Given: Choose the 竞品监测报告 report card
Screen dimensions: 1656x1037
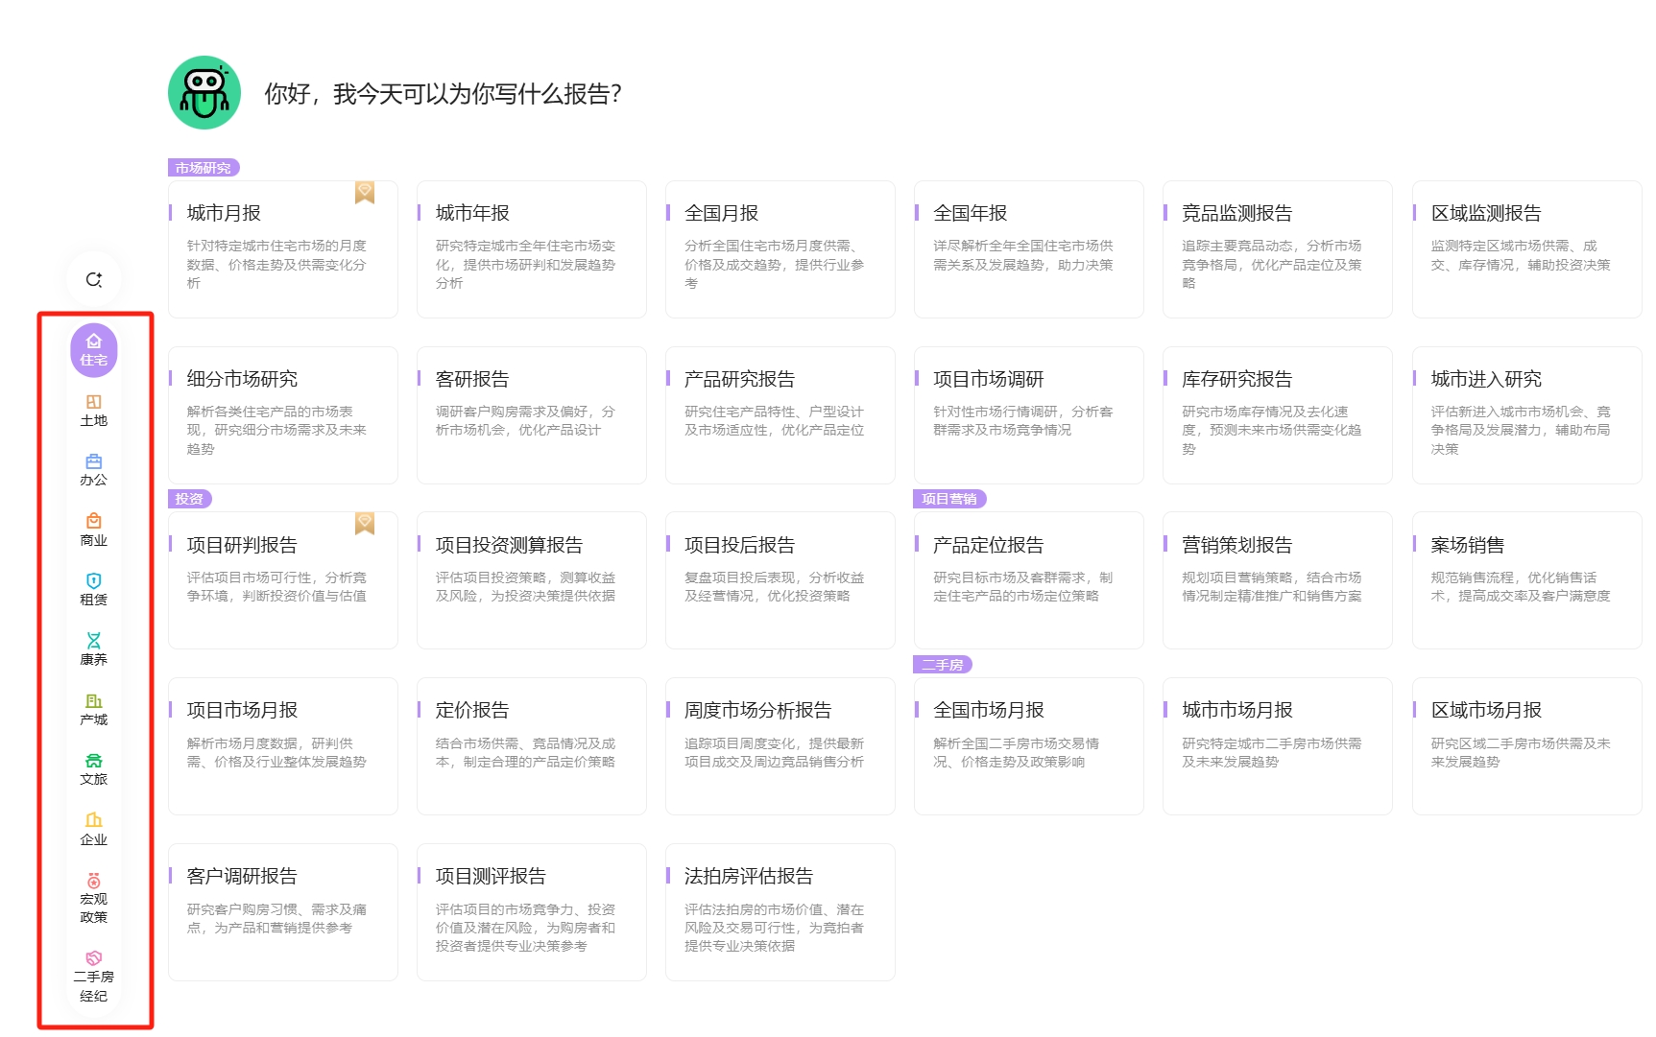Looking at the screenshot, I should click(x=1277, y=248).
